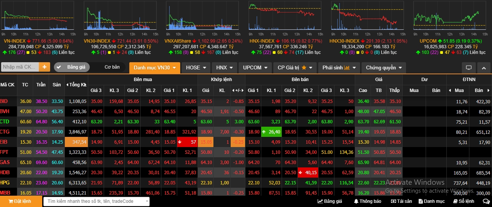Toggle the Bảng giá switch in toolbar
492x207 pixels.
72,67
